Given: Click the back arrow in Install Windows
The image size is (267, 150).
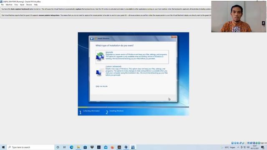Looking at the screenshot, I should click(92, 39).
